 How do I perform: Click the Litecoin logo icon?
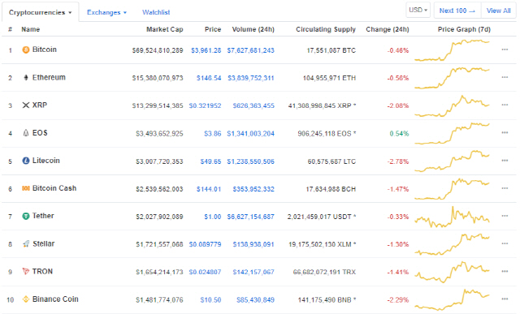pyautogui.click(x=26, y=161)
